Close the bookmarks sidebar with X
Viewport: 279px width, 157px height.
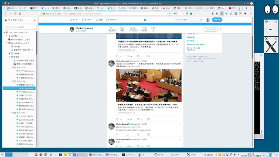34,20
